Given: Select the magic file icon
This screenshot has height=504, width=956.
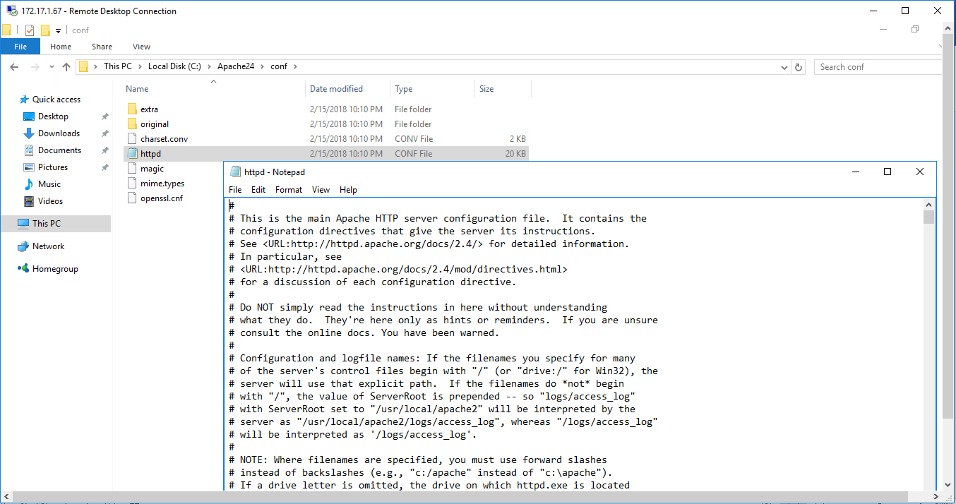Looking at the screenshot, I should pyautogui.click(x=132, y=169).
